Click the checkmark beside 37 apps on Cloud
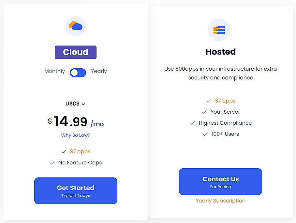Image resolution: width=296 pixels, height=223 pixels. [x=64, y=151]
